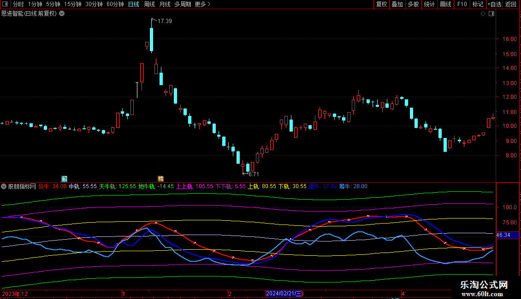Add stock to watchlist via +自选

pyautogui.click(x=493, y=4)
